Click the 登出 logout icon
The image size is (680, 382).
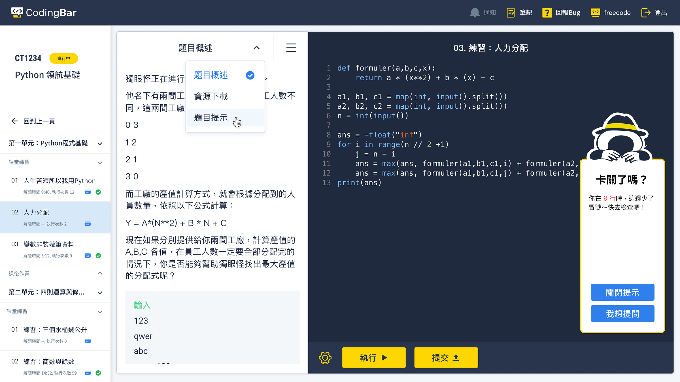(x=646, y=13)
